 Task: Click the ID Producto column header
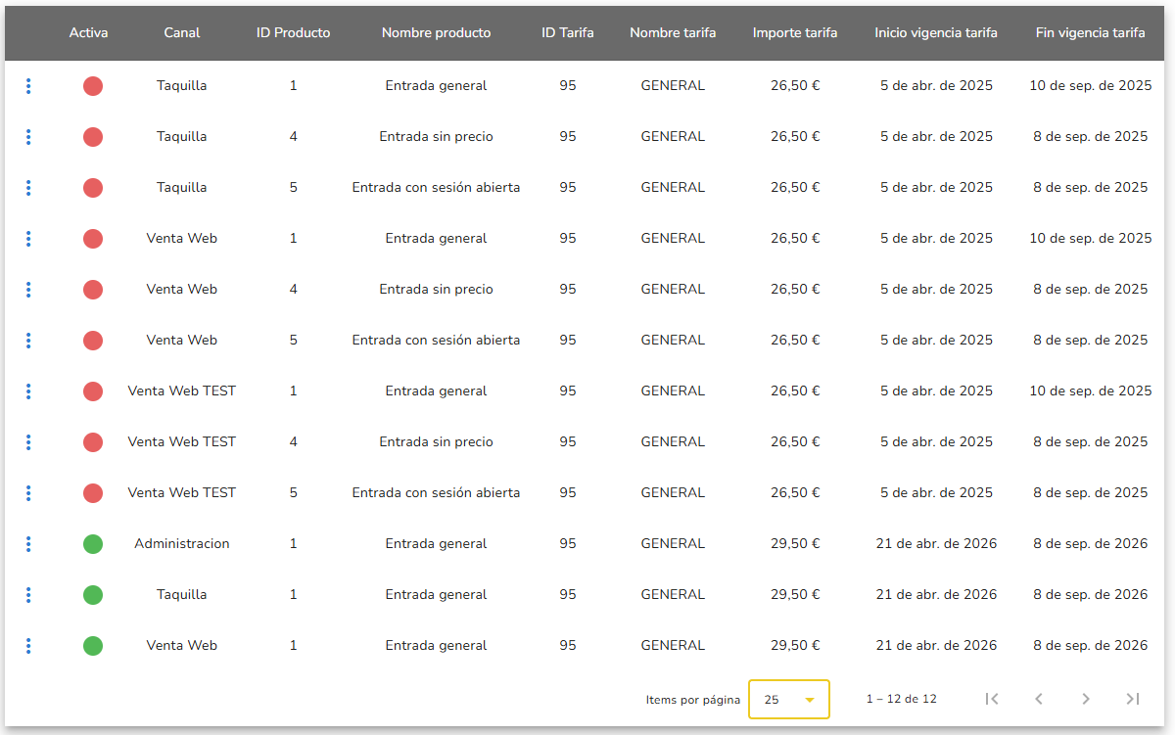pyautogui.click(x=294, y=33)
